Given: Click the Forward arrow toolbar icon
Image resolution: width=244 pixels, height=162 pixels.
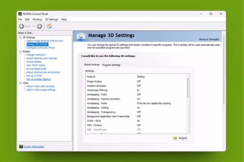Looking at the screenshot, I should pos(39,26).
